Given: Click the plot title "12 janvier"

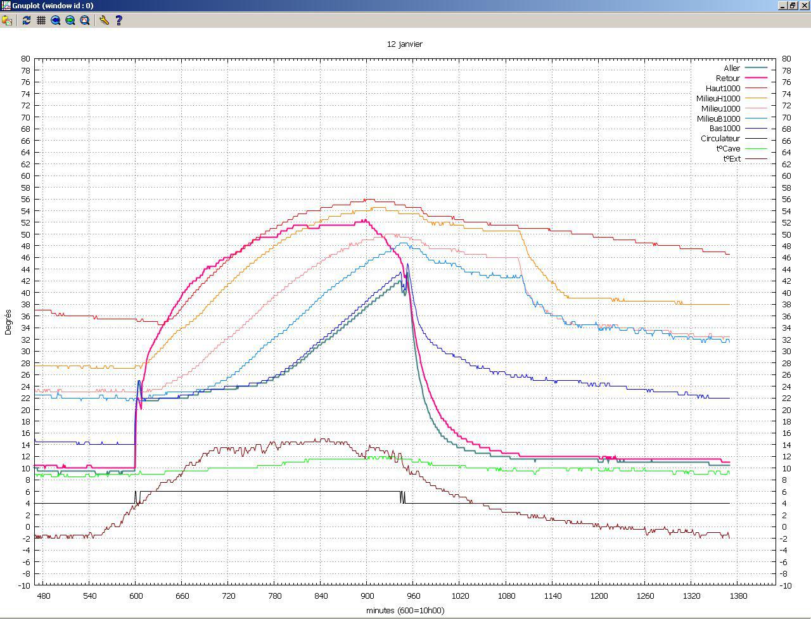Looking at the screenshot, I should pyautogui.click(x=405, y=44).
